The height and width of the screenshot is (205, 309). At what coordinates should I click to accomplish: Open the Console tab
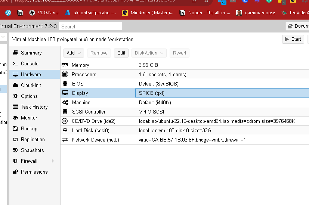click(x=35, y=63)
